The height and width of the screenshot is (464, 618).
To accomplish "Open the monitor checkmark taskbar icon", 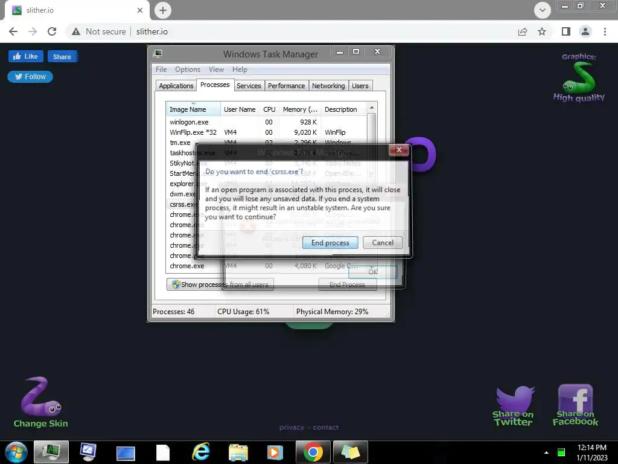I will (88, 452).
